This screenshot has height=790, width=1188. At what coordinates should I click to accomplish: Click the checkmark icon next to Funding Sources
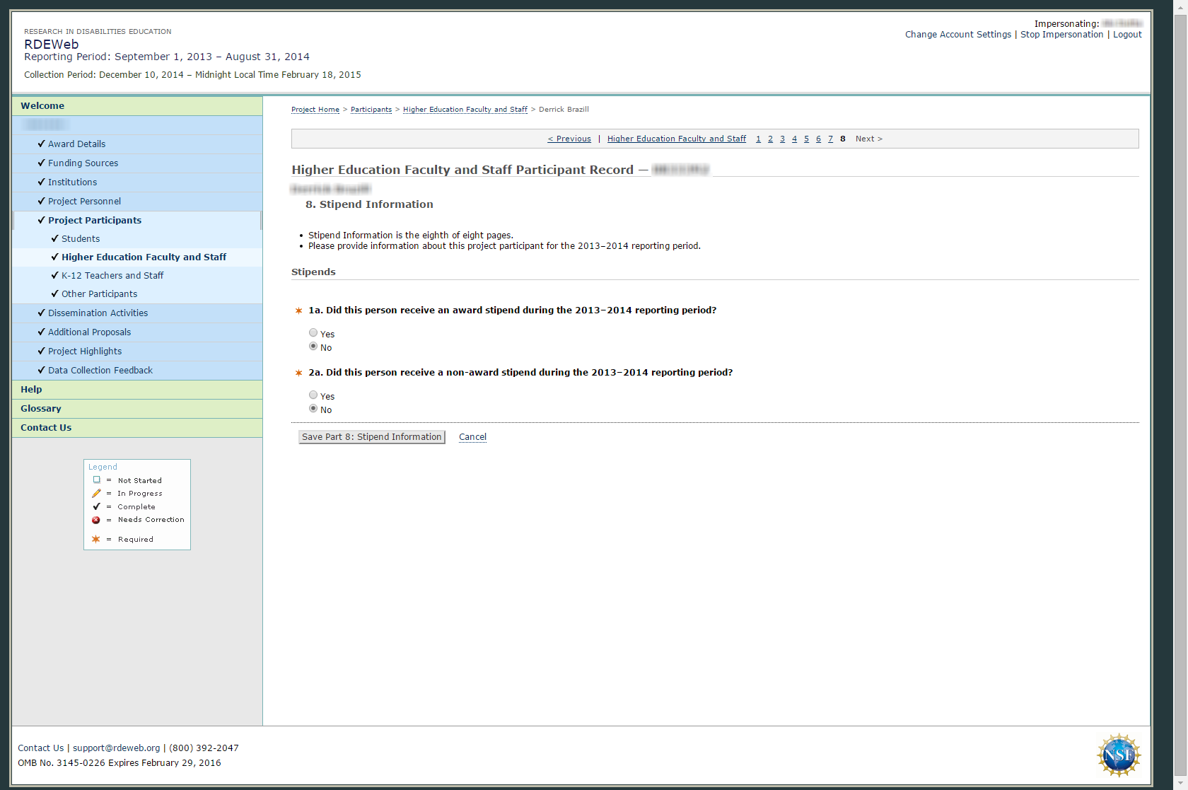coord(41,163)
